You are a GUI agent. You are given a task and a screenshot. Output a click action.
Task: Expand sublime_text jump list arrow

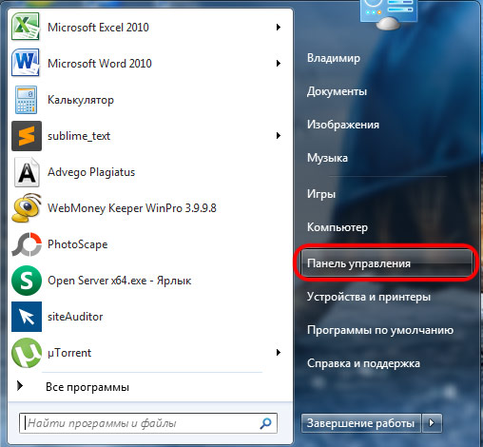coord(279,136)
